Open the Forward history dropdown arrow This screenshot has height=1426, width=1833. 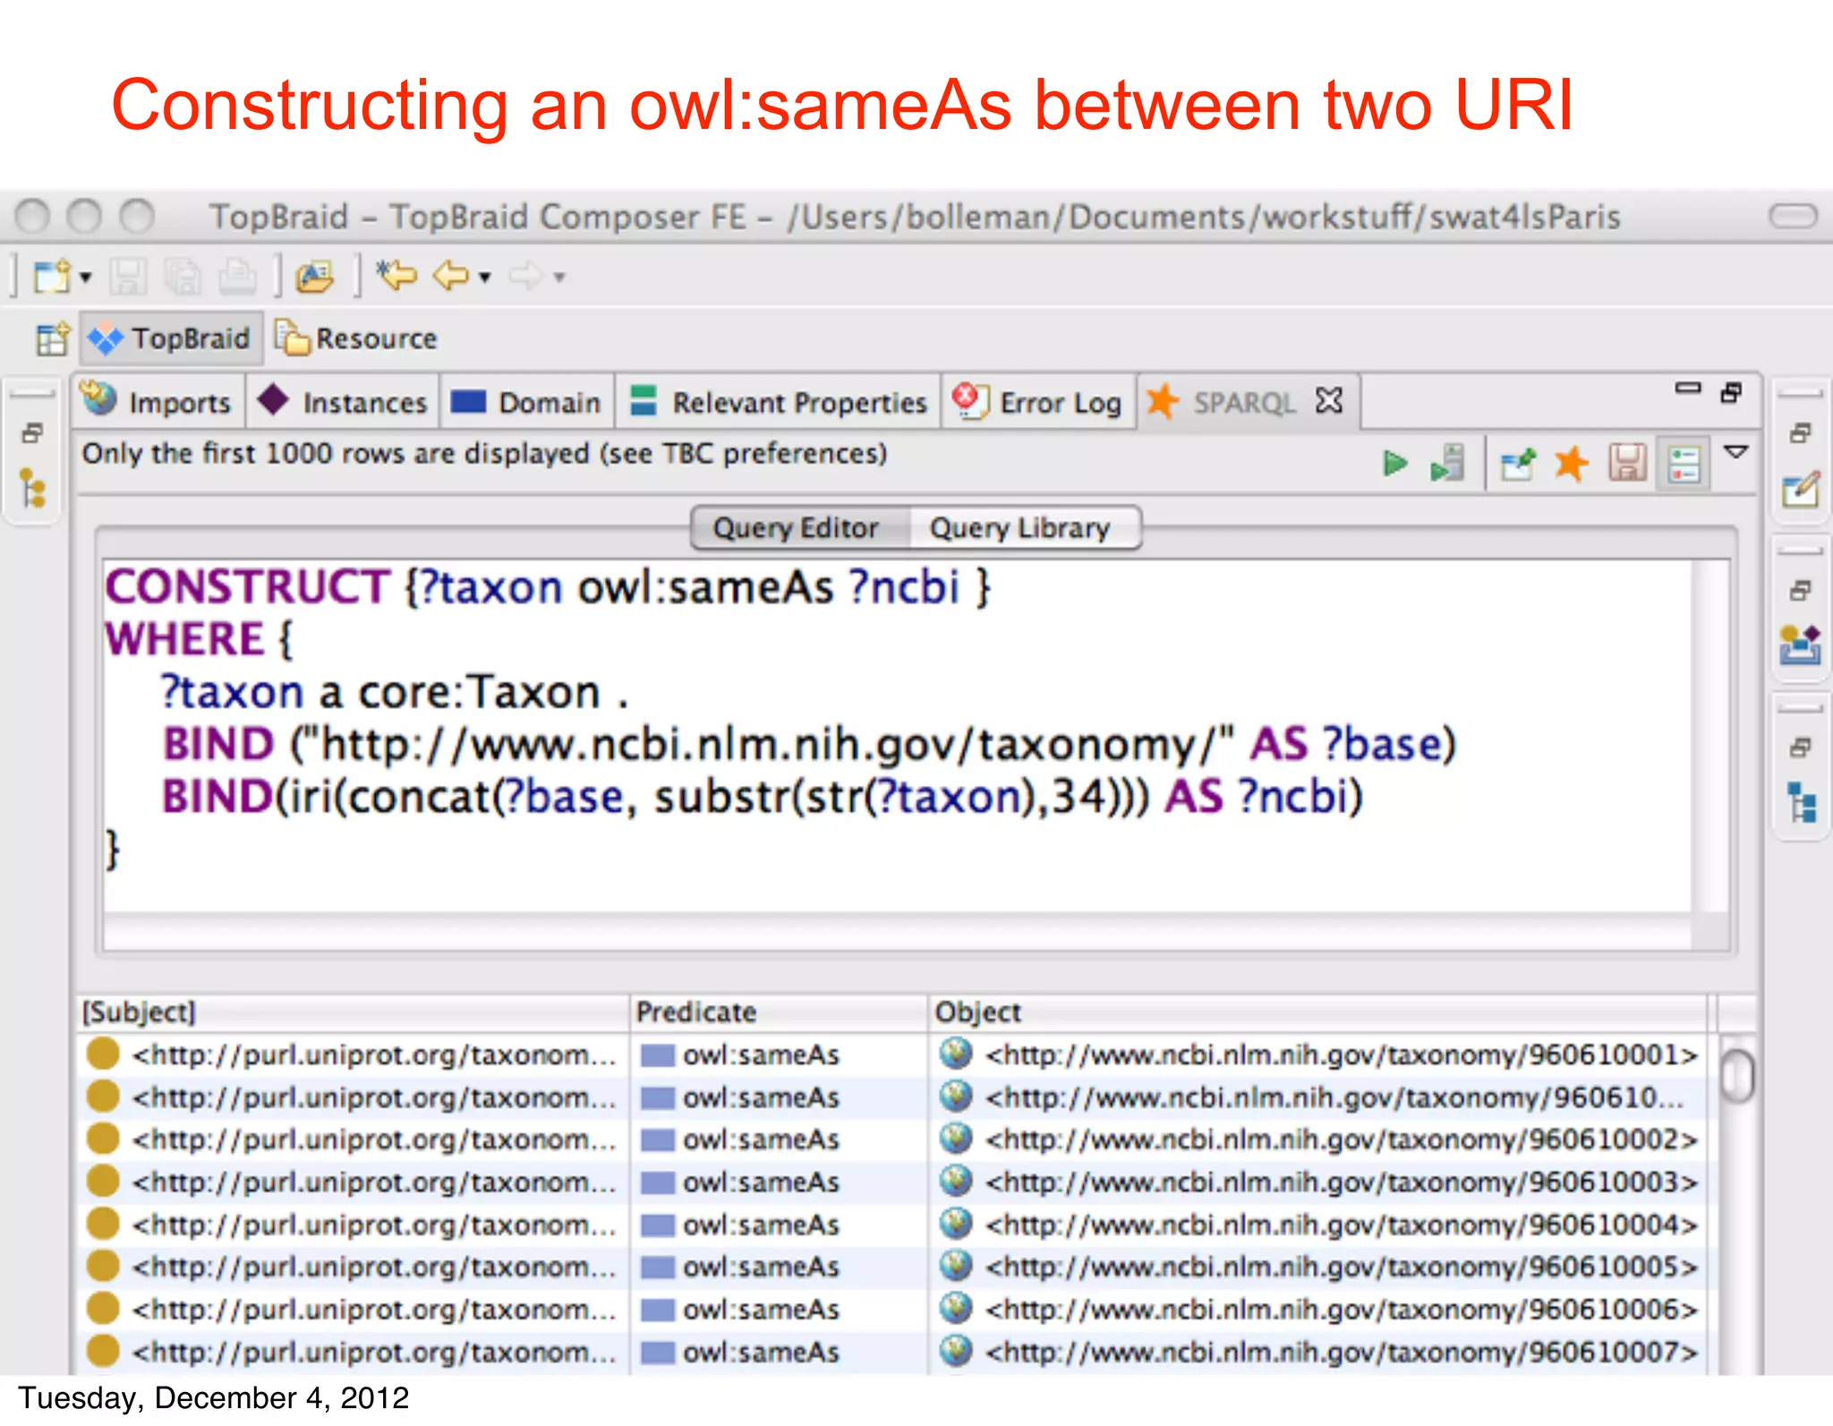click(560, 278)
